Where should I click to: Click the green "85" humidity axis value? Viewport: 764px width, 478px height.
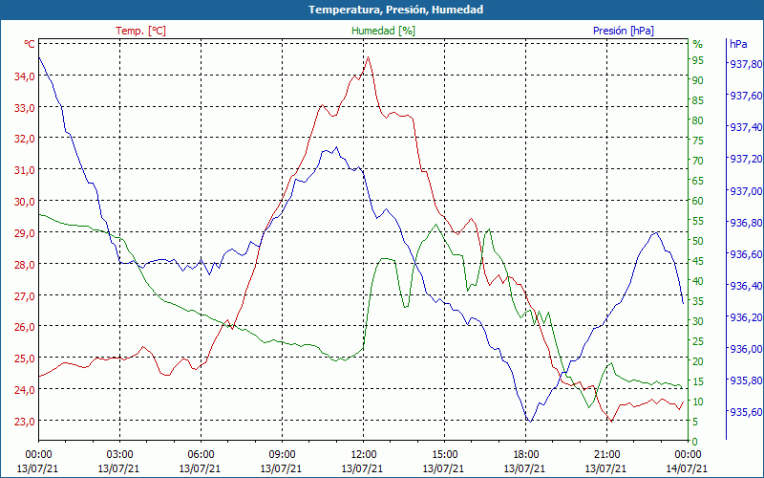[698, 100]
